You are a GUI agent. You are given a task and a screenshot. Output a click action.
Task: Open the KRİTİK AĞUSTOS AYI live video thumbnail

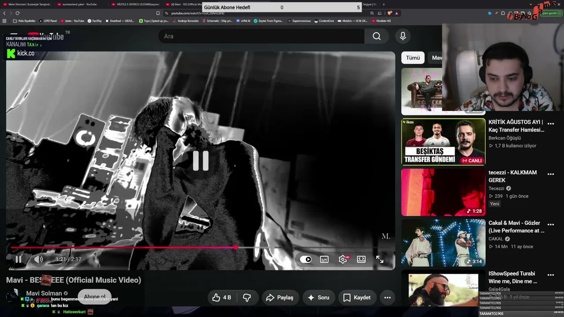(443, 142)
